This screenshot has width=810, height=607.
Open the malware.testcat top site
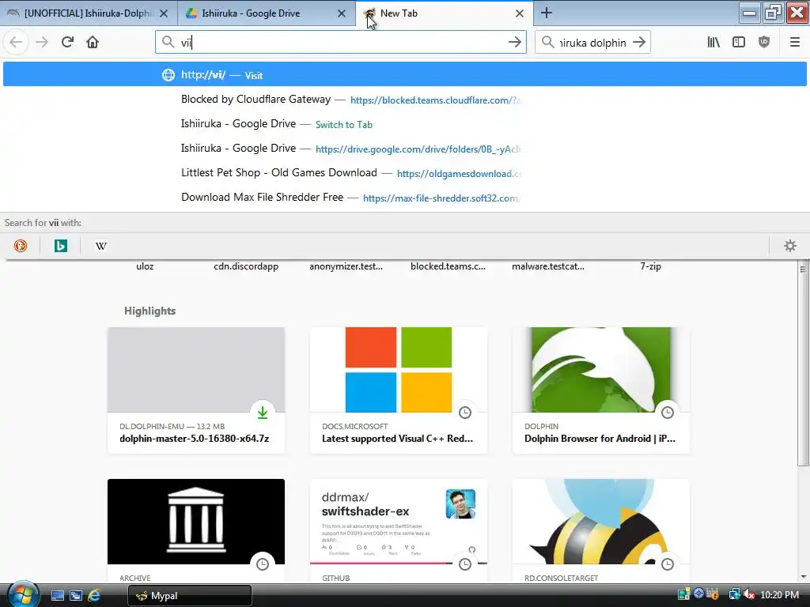click(548, 266)
